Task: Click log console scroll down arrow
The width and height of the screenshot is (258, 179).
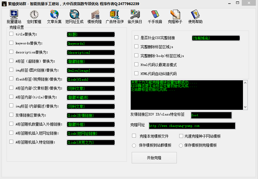Action: (x=245, y=107)
